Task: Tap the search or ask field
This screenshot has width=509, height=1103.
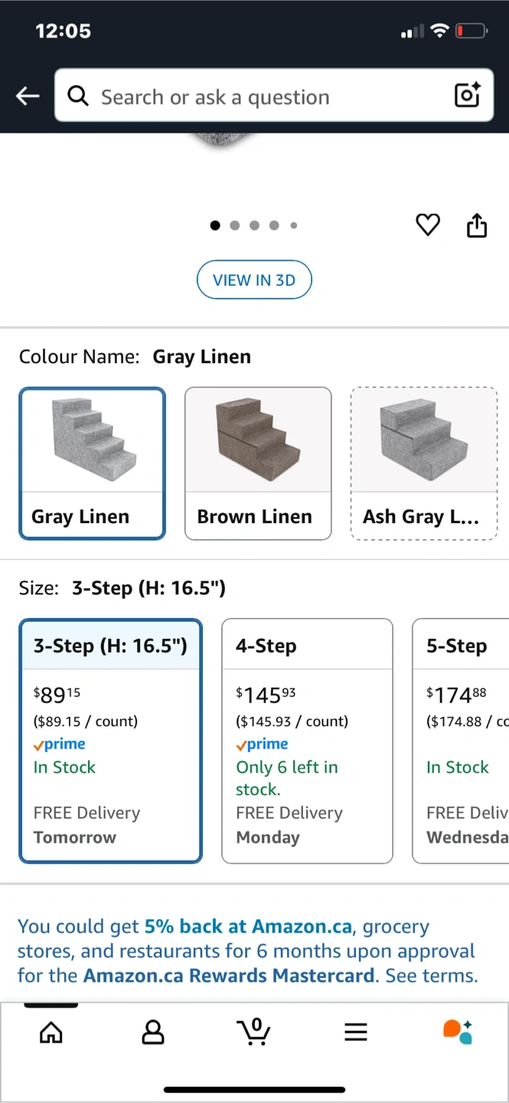Action: point(260,97)
